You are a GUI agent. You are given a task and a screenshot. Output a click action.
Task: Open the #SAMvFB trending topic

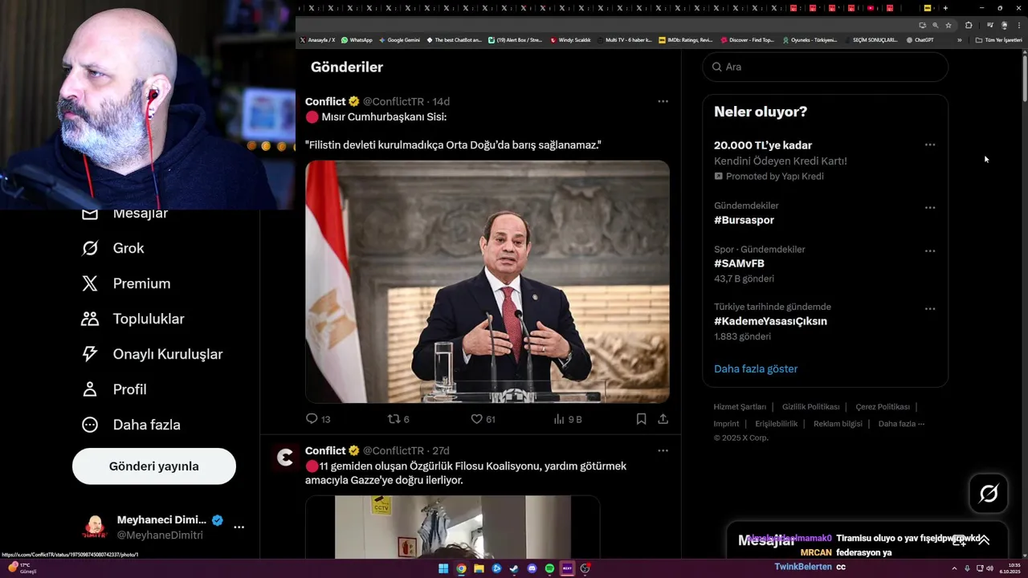pos(739,263)
